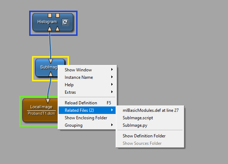Open mlBasicModules.def at line 27

point(150,110)
